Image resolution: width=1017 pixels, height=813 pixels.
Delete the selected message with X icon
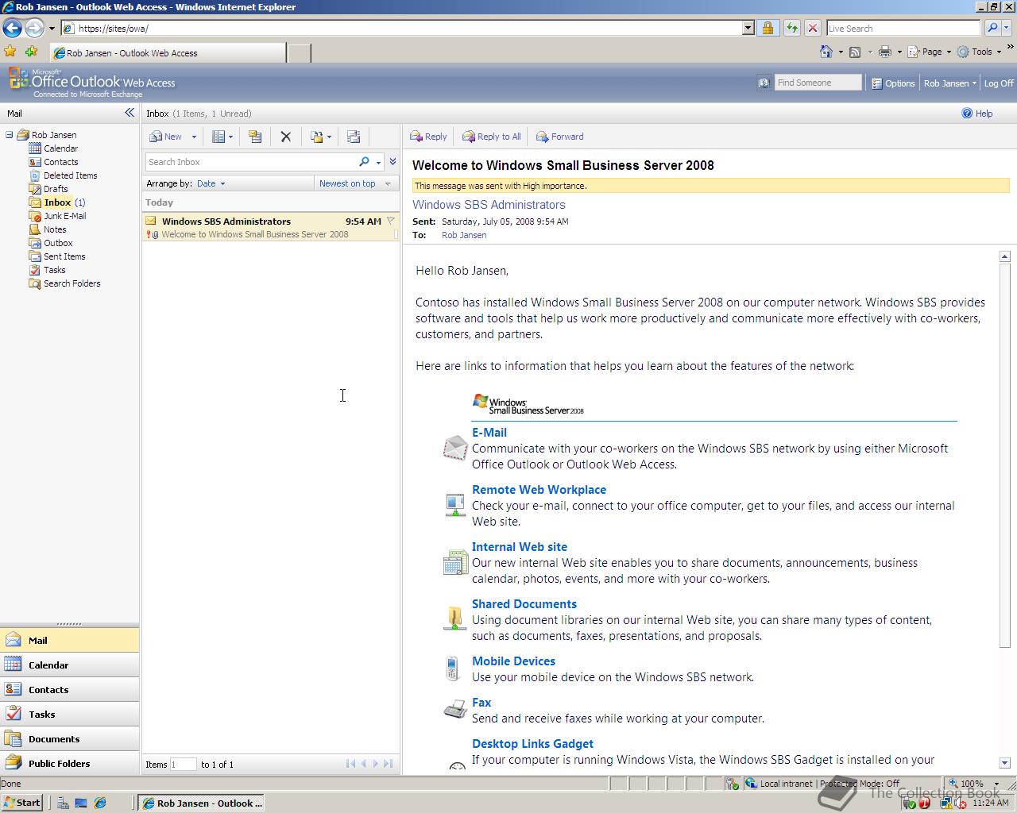[286, 137]
